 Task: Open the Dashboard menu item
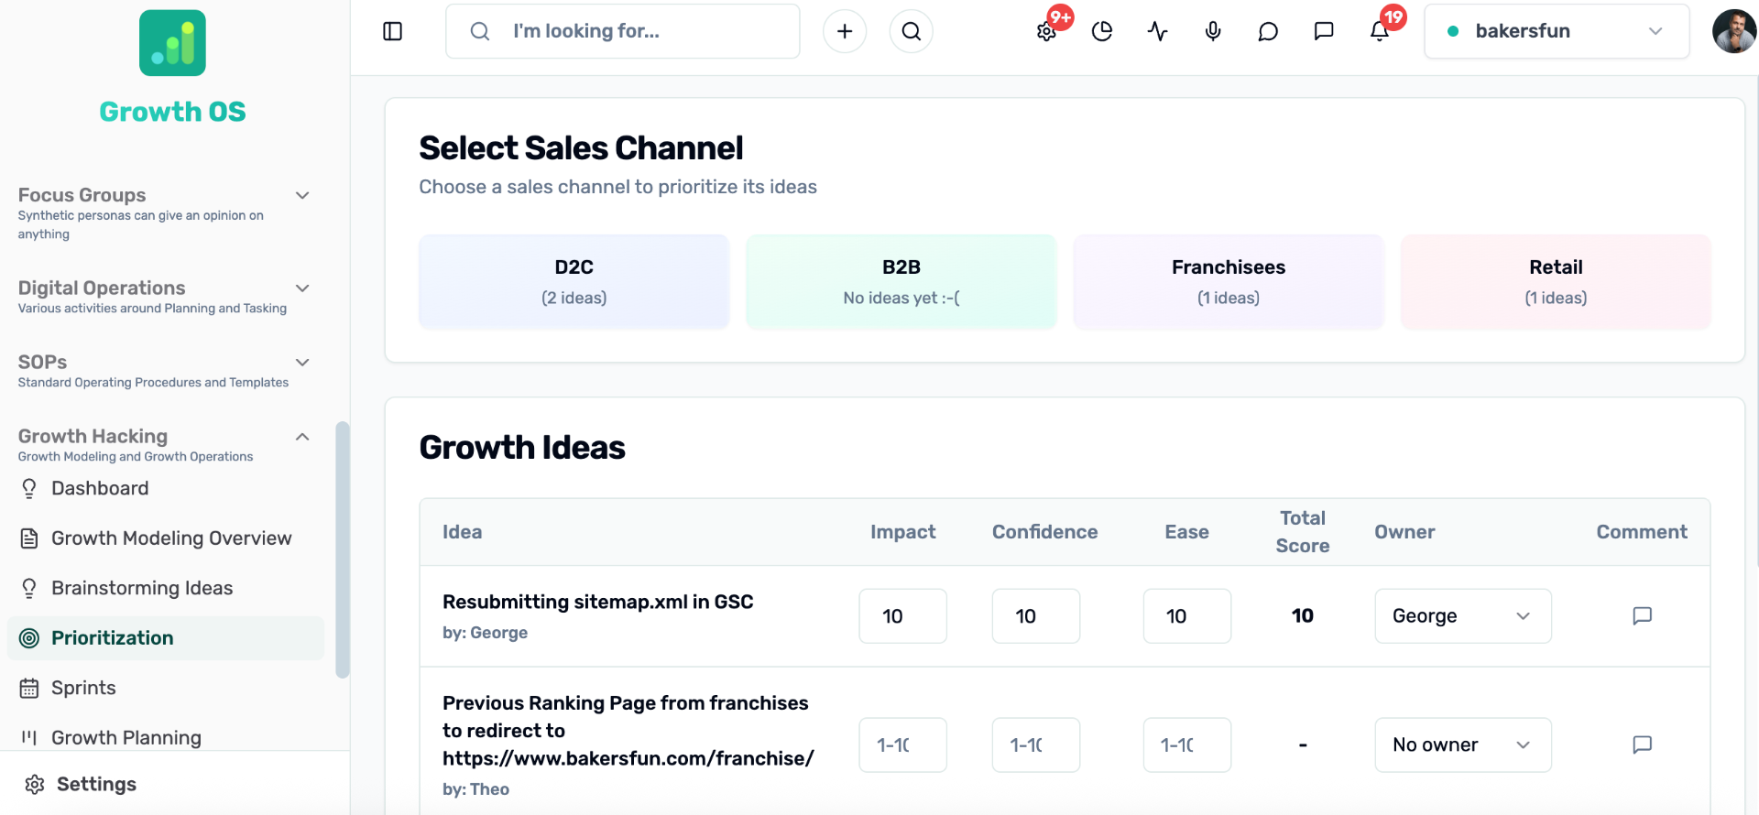[x=166, y=488]
